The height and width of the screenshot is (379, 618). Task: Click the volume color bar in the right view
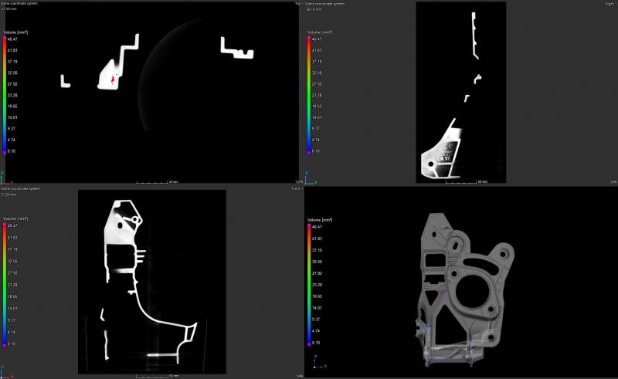[x=309, y=94]
